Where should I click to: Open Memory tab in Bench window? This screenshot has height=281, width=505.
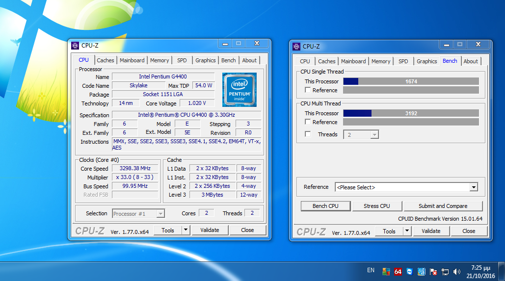point(381,61)
